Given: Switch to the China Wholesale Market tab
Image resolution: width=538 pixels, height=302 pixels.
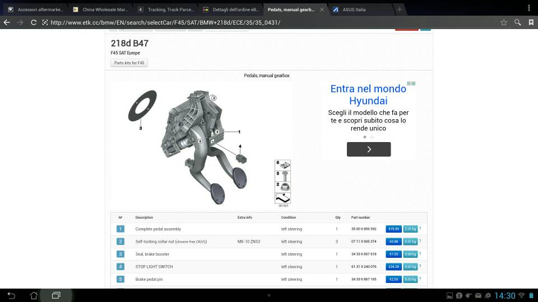Looking at the screenshot, I should [x=101, y=10].
